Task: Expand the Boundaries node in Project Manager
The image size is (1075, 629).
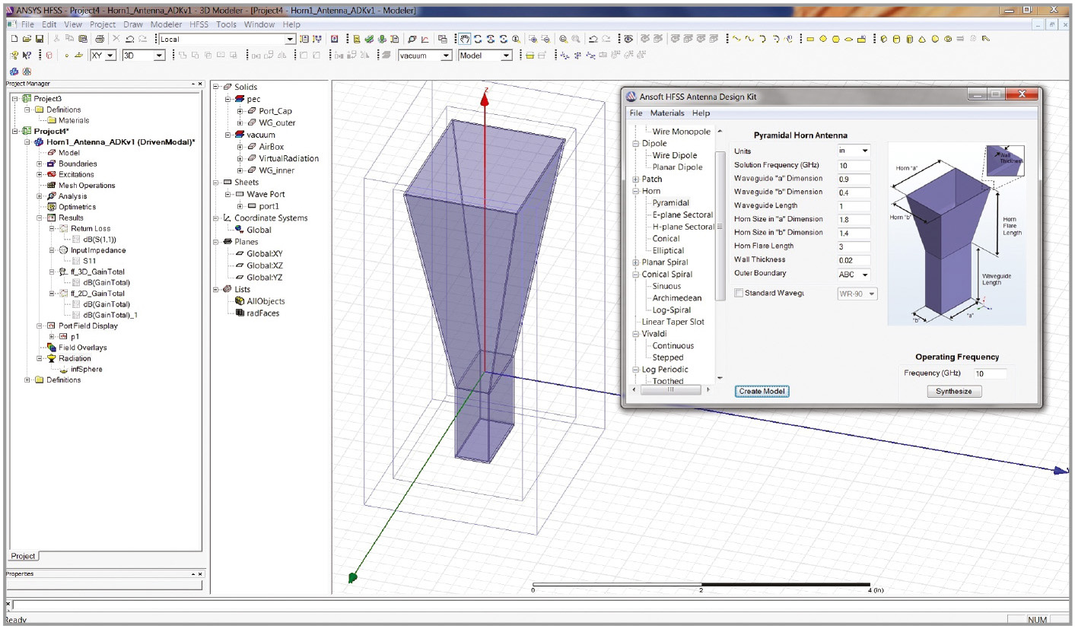Action: 40,164
